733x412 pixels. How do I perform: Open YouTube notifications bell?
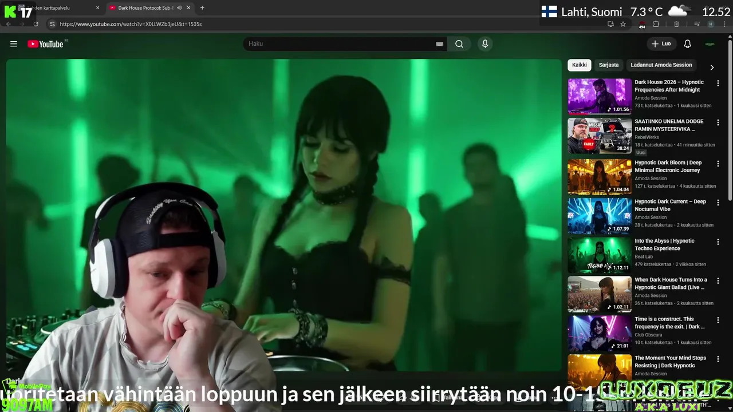coord(688,44)
